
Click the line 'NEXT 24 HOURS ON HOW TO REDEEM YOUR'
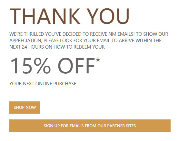coord(57,47)
